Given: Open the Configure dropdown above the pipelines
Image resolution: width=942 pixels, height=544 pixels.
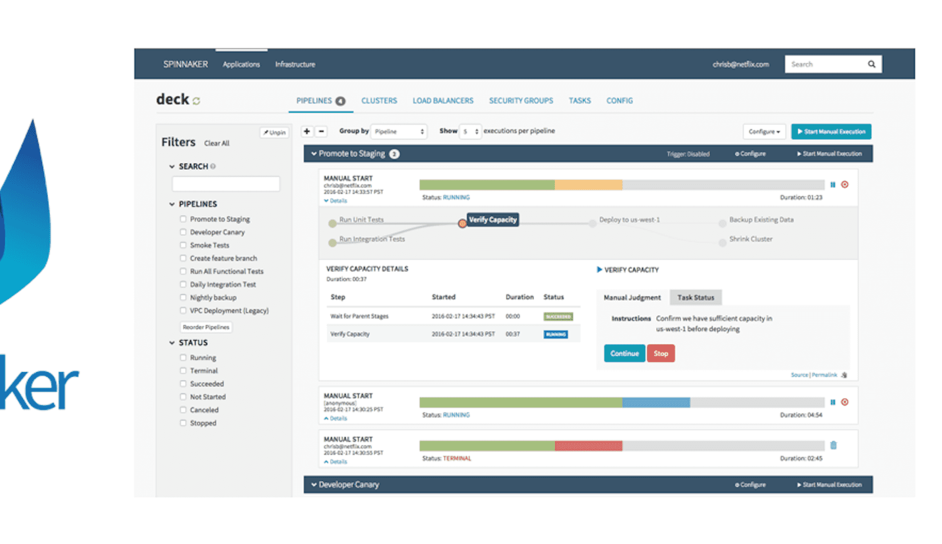Looking at the screenshot, I should (763, 131).
